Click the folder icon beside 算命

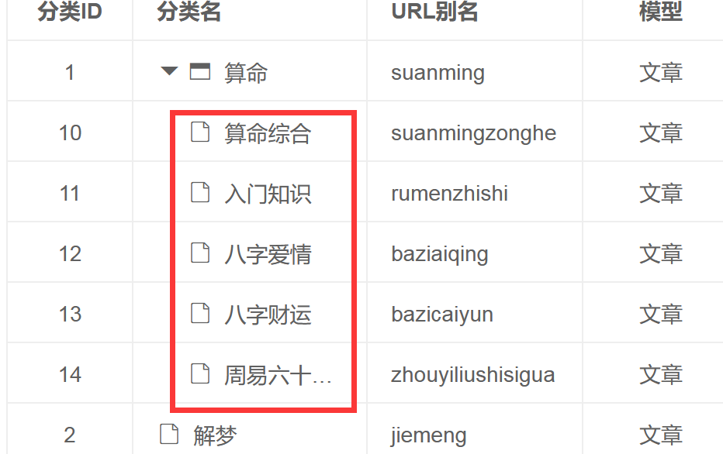(200, 71)
